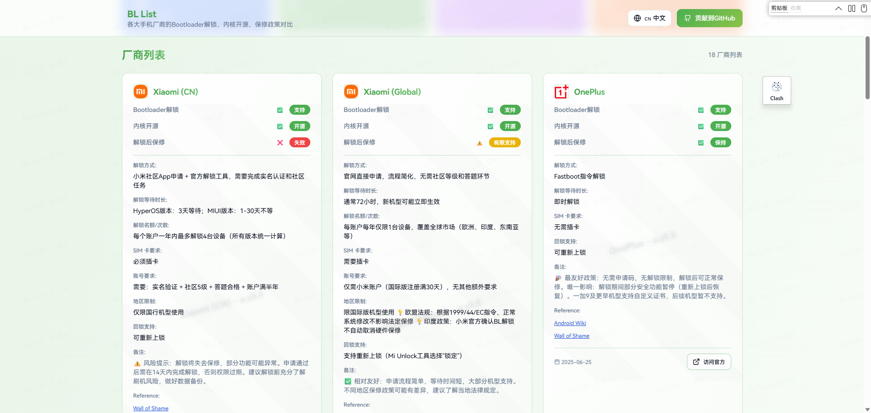Click the OnePlus 内核开源 green checkmark
Screen dimensions: 871x413
(x=701, y=126)
